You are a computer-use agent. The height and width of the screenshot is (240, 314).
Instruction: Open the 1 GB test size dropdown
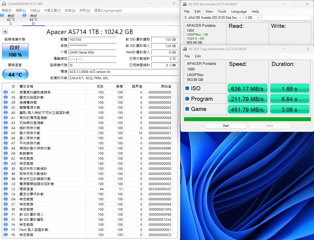[x=252, y=18]
